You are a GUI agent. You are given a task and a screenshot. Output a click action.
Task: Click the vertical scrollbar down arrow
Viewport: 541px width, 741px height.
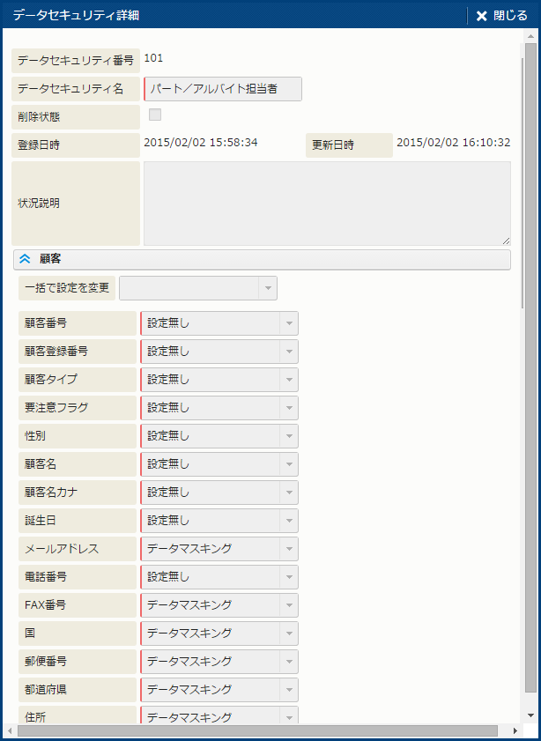coord(530,715)
